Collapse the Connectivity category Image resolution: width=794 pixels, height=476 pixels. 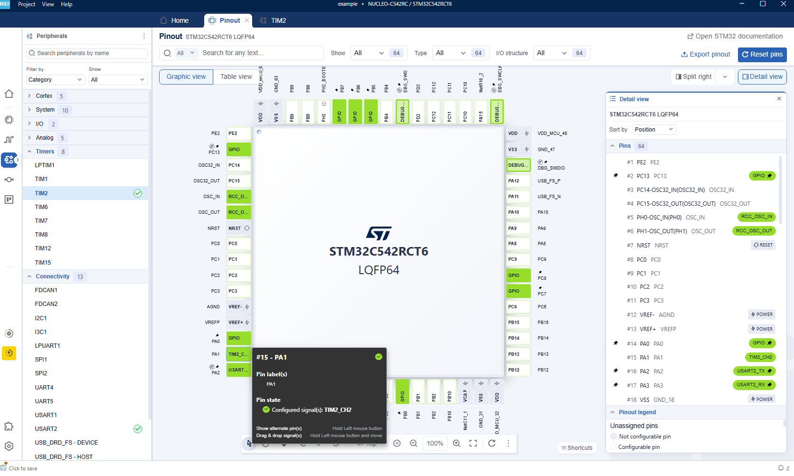pyautogui.click(x=29, y=276)
